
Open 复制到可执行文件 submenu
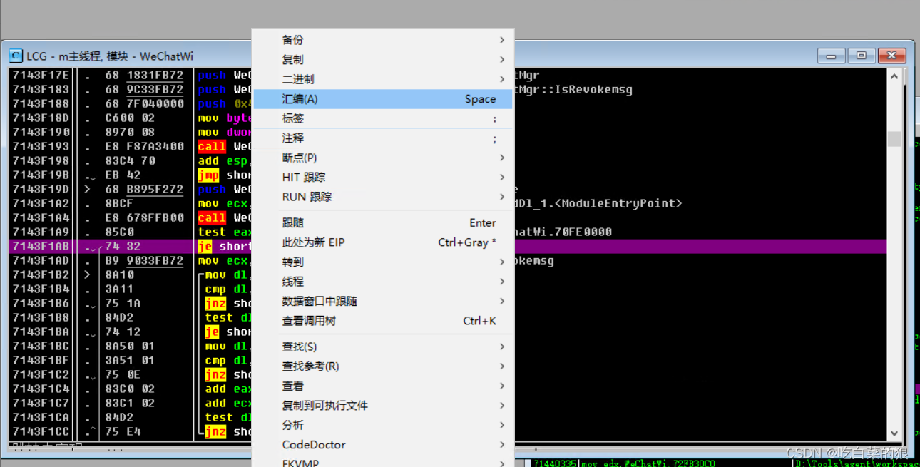click(x=383, y=406)
